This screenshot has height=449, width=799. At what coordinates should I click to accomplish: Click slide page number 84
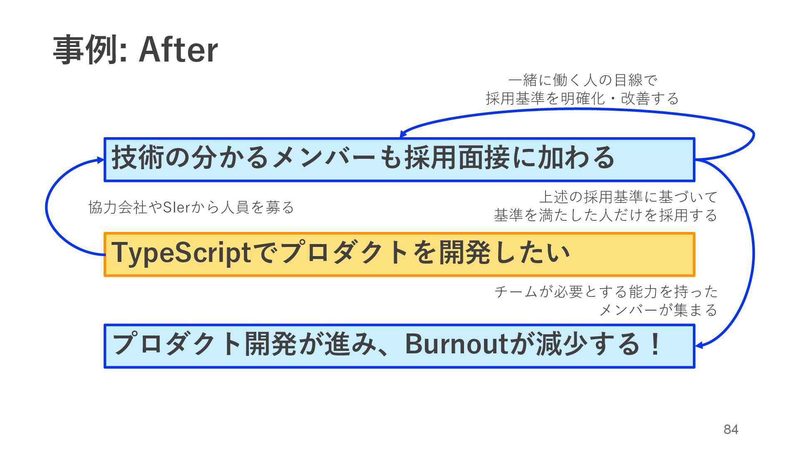731,429
